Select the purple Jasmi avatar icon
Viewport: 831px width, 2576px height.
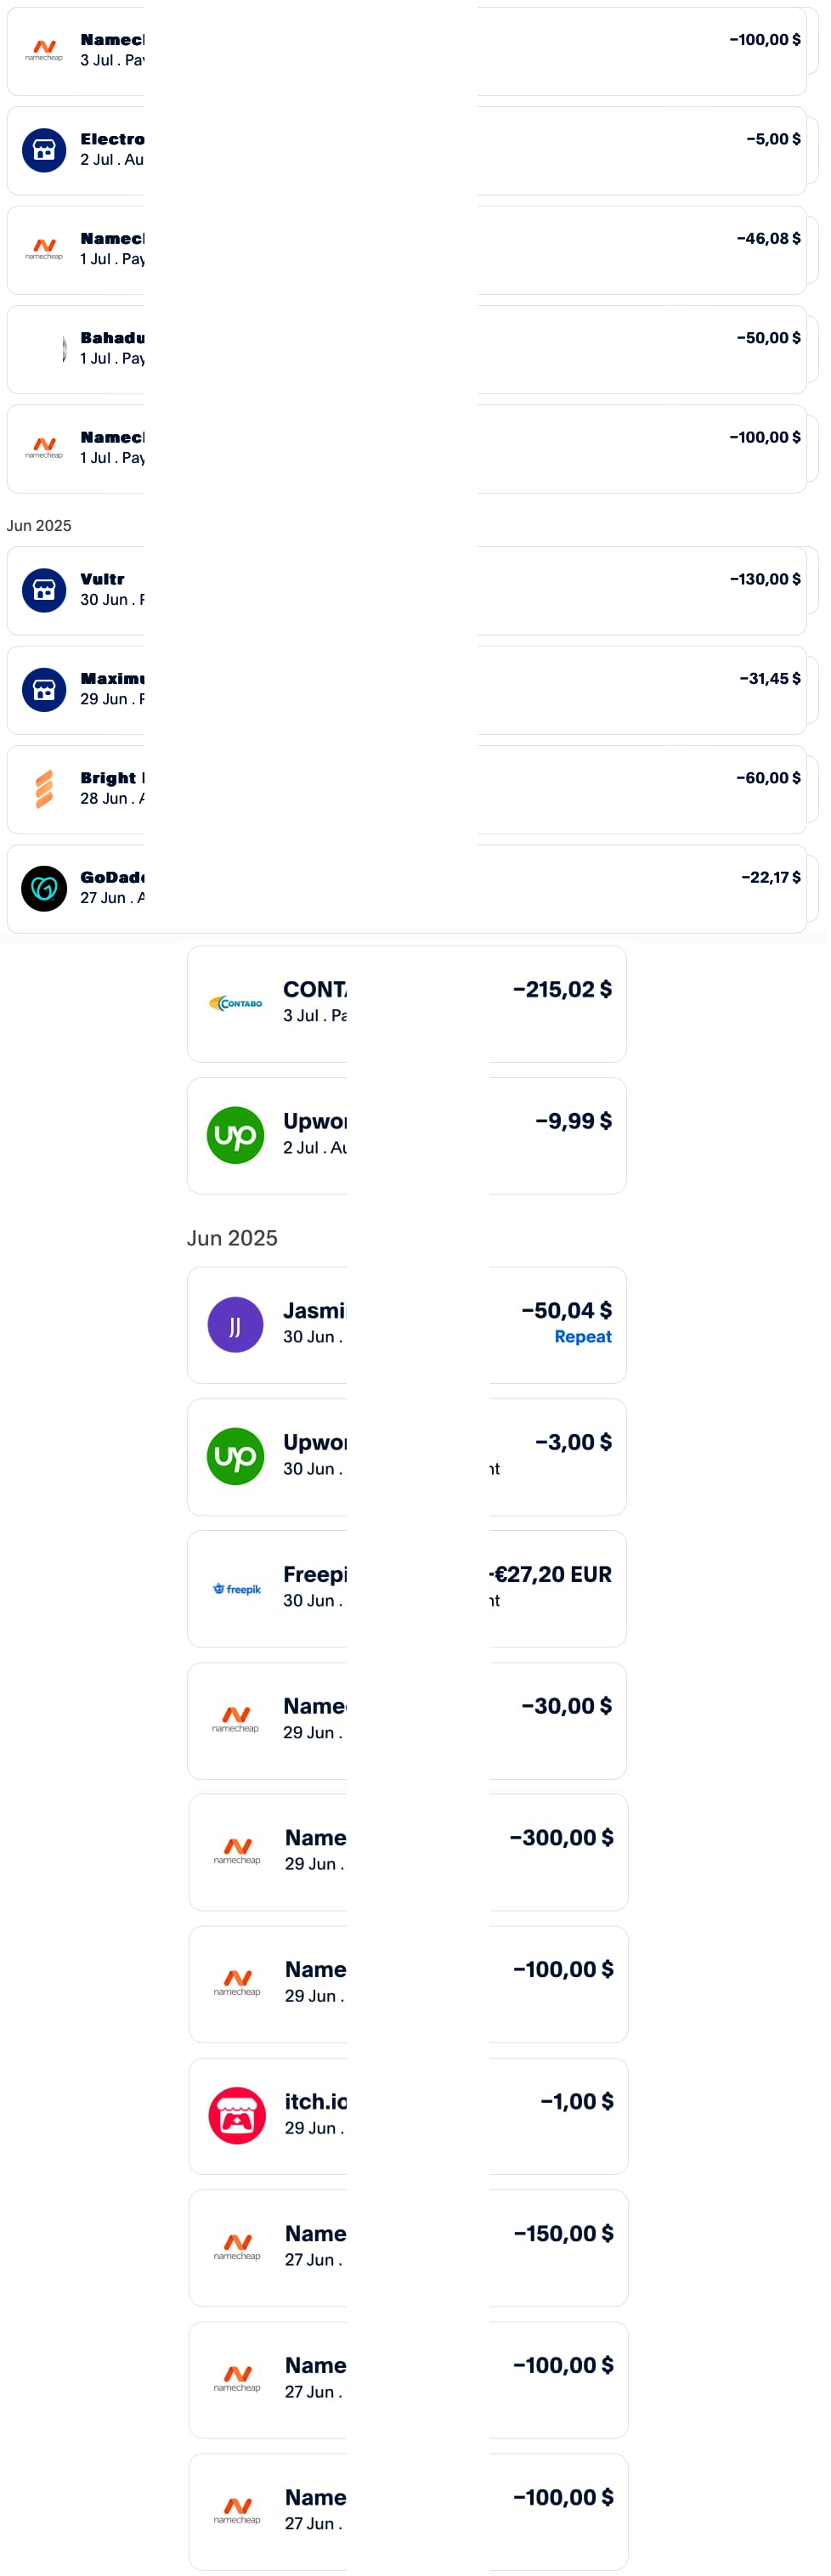point(235,1324)
